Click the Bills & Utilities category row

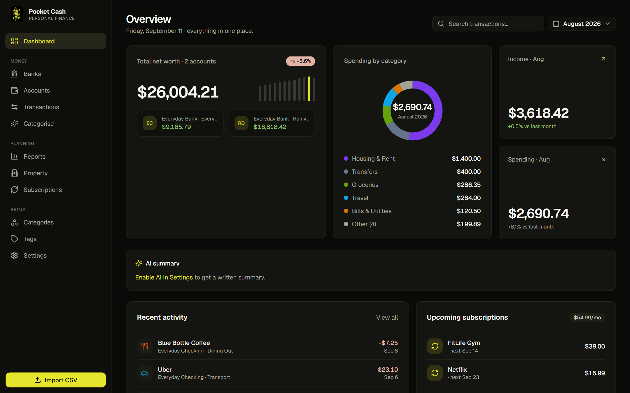pos(412,211)
